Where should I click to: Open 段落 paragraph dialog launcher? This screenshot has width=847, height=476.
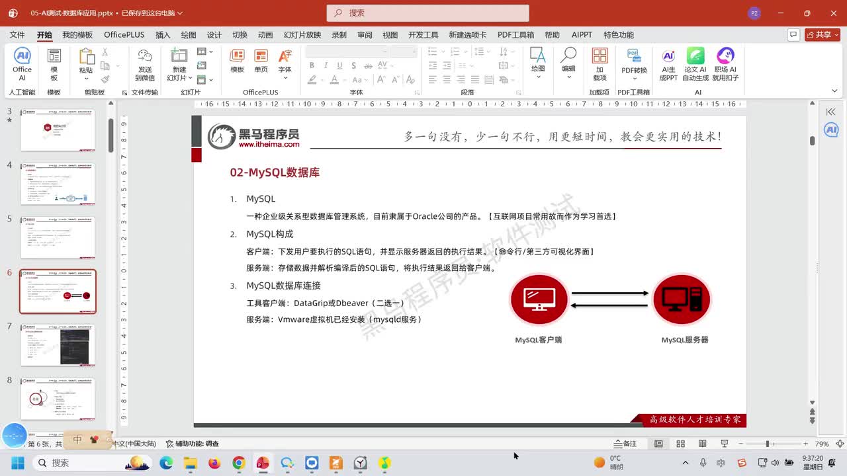coord(519,93)
